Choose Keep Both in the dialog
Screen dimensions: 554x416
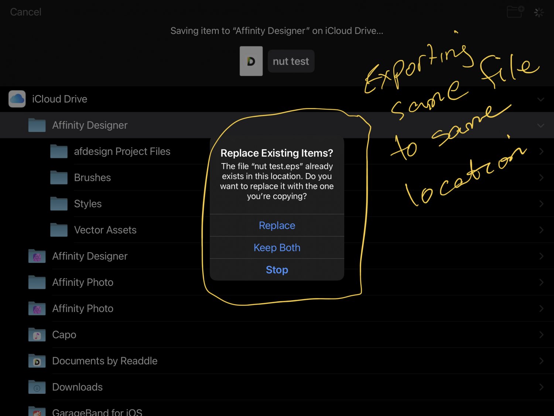277,247
